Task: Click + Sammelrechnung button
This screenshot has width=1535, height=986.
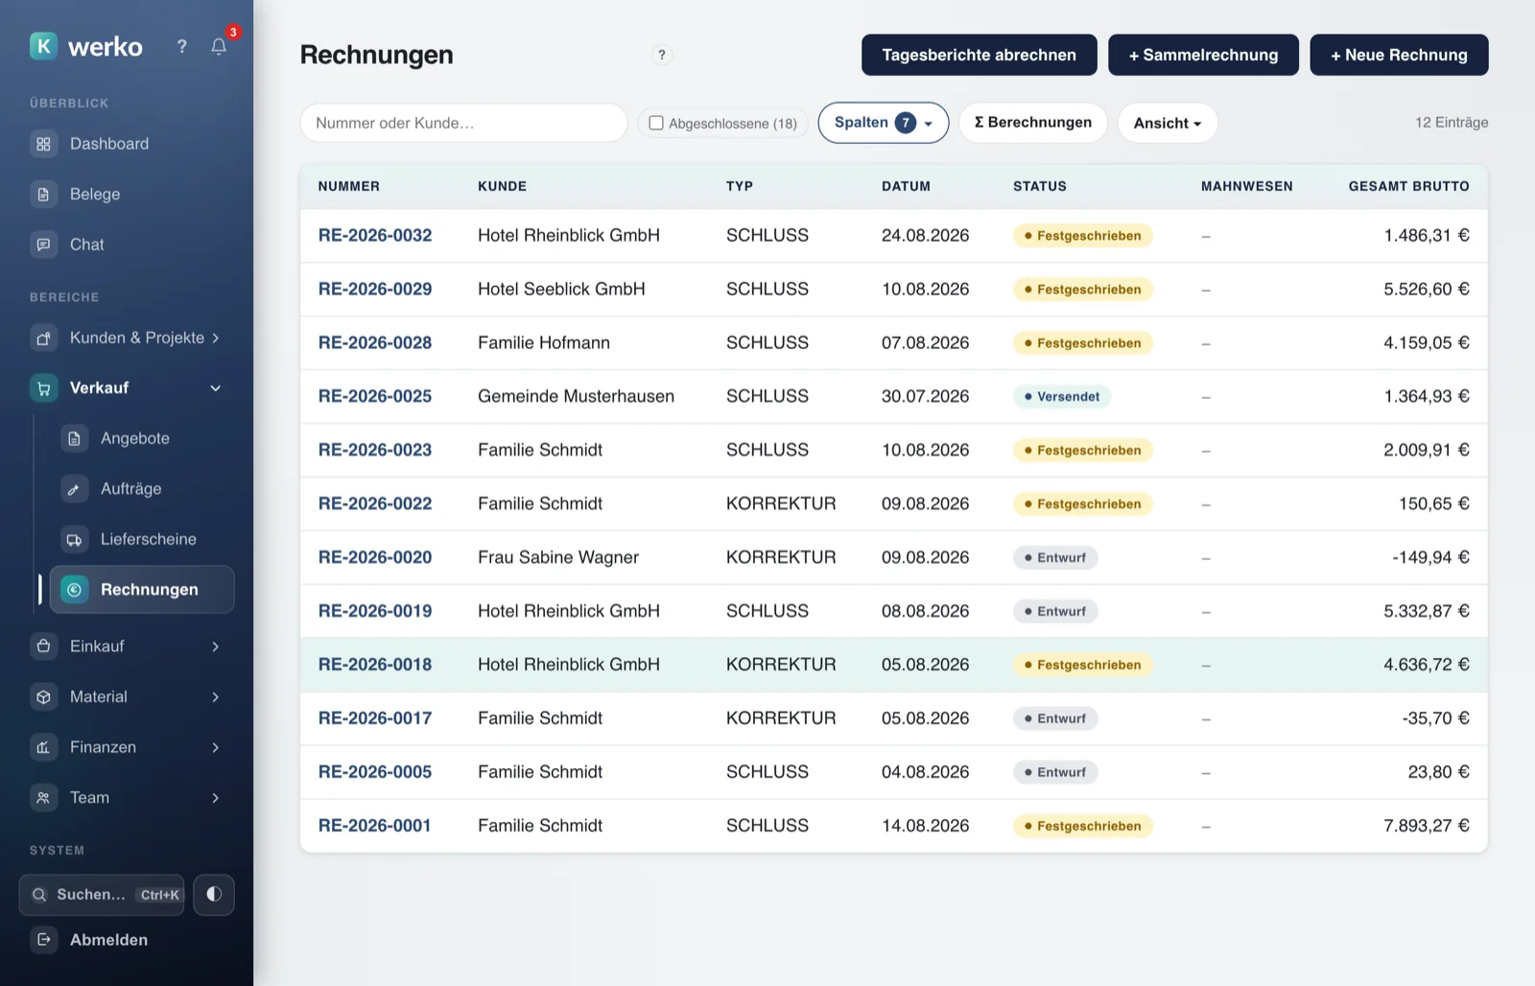Action: [1203, 55]
